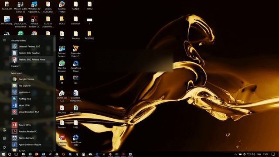Open Database Management document on desktop
The width and height of the screenshot is (279, 157).
[x=75, y=96]
